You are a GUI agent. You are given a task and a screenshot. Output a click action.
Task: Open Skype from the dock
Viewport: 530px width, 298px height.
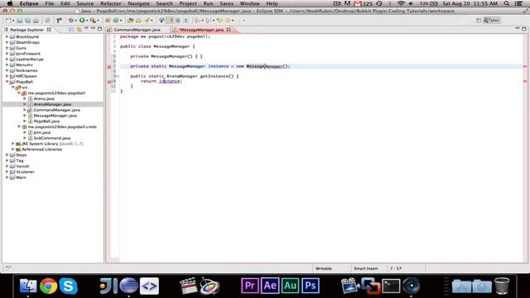click(x=68, y=286)
